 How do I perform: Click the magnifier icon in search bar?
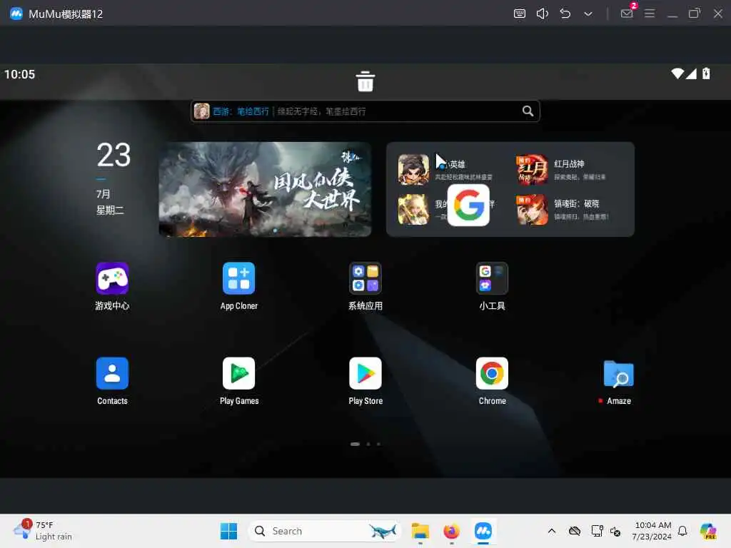pos(528,111)
